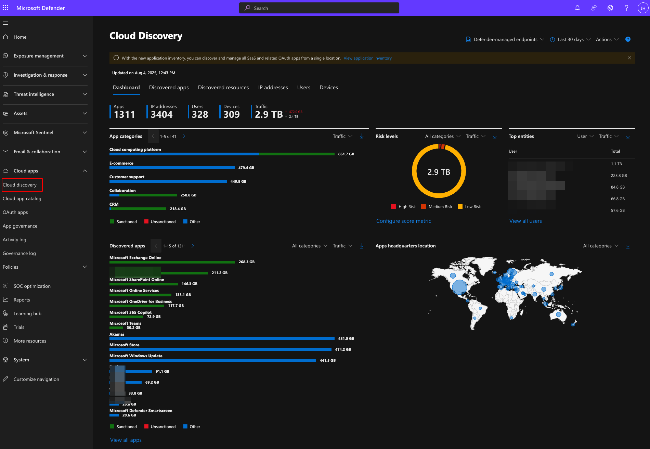Collapse navigation with the hamburger icon
650x449 pixels.
click(x=5, y=23)
